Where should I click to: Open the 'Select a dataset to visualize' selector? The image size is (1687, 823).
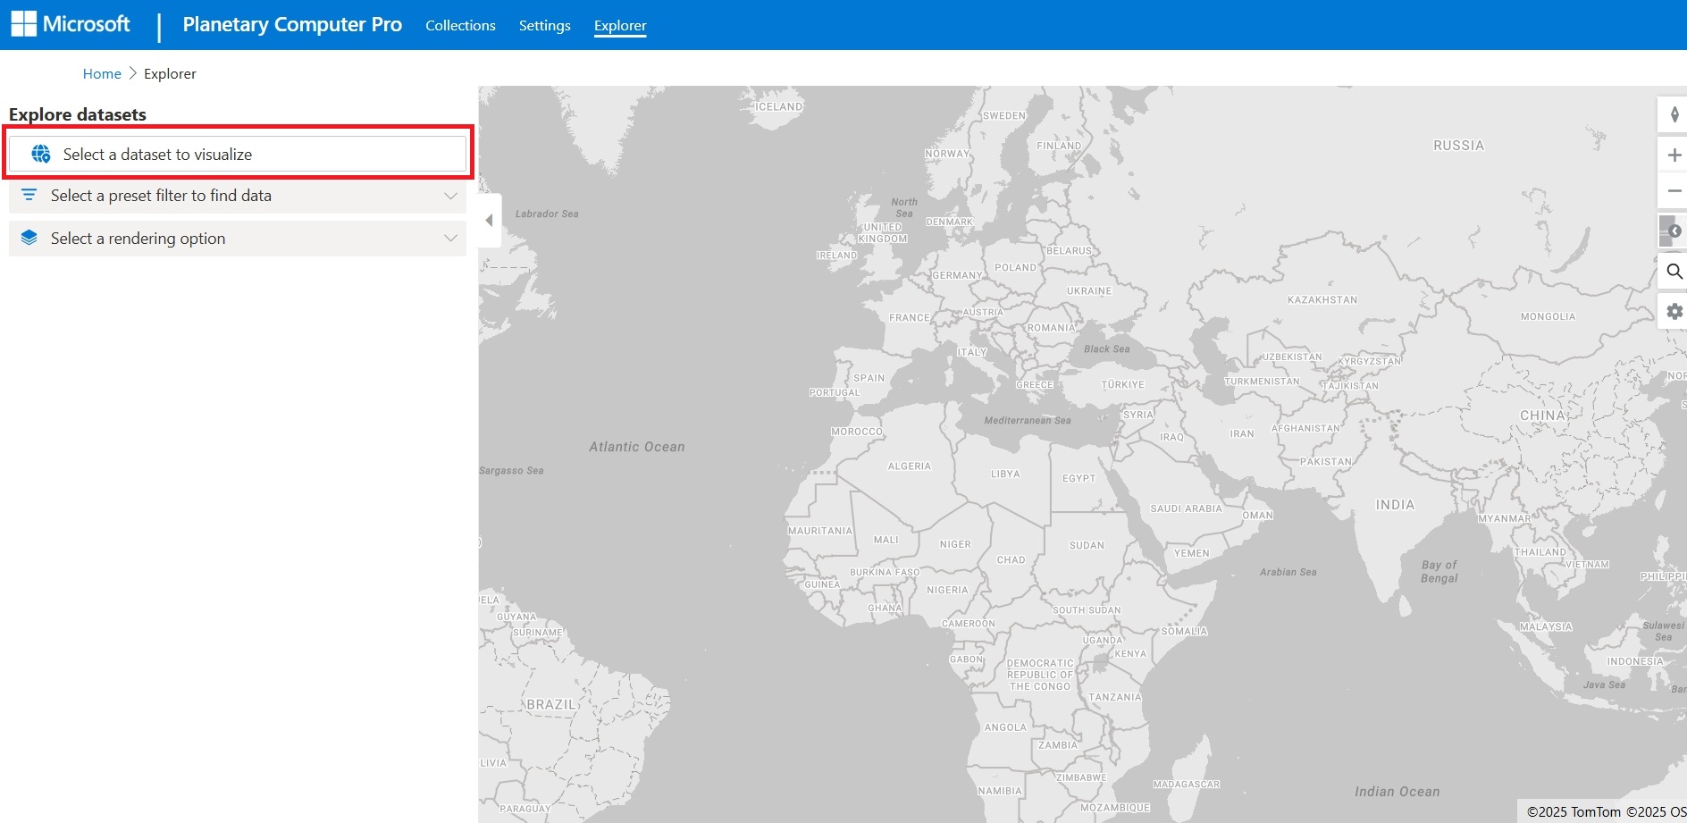point(238,154)
